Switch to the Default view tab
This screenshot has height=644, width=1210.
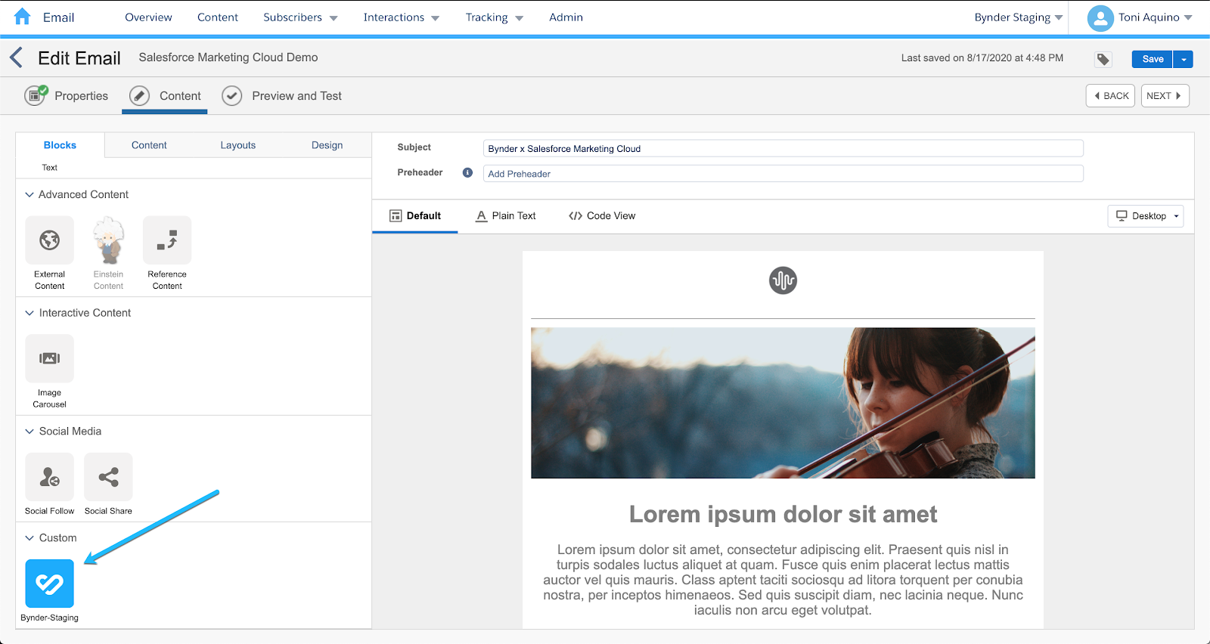pyautogui.click(x=415, y=216)
